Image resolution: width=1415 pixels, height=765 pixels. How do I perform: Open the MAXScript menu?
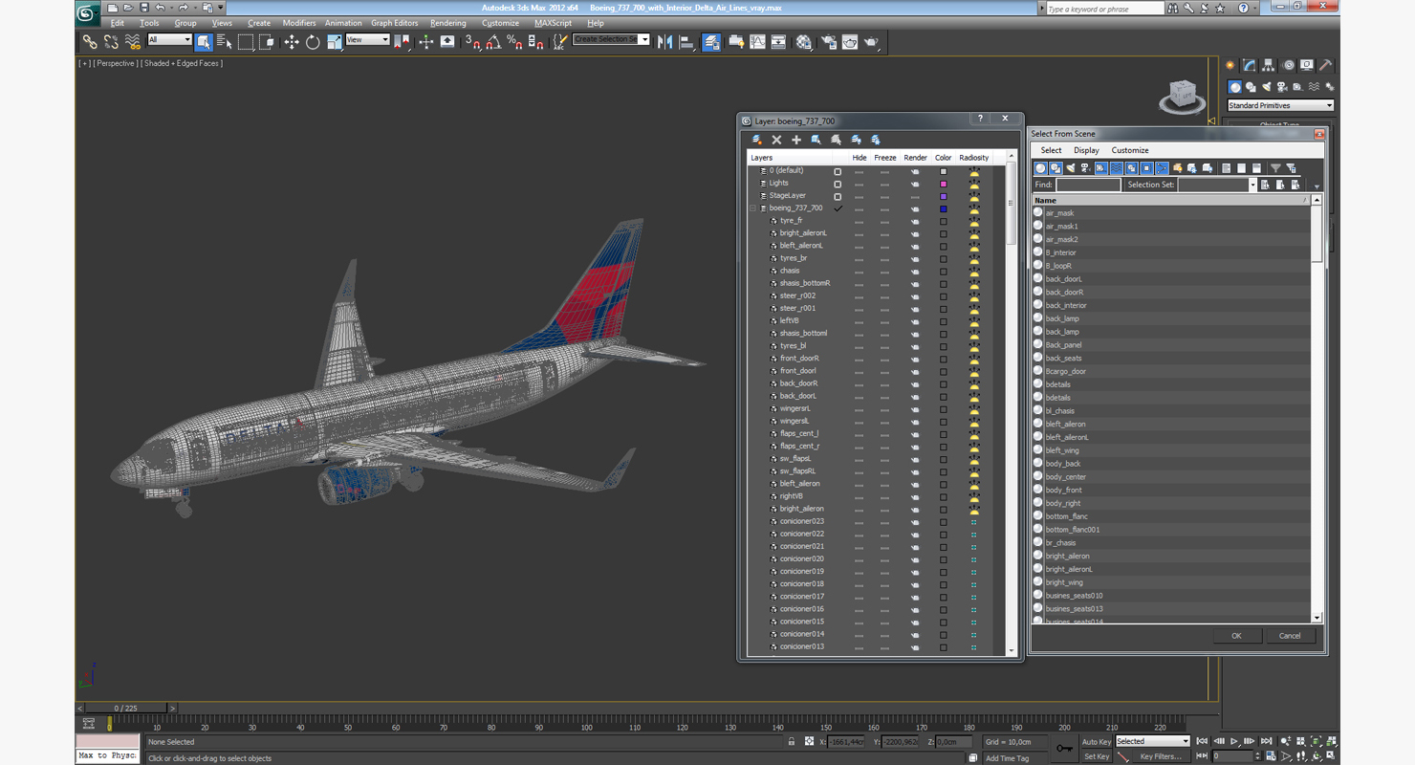point(553,23)
